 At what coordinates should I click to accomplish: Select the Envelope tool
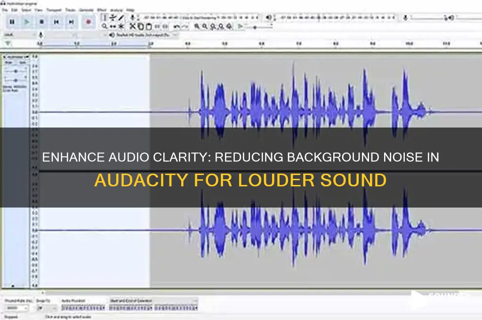pos(113,18)
